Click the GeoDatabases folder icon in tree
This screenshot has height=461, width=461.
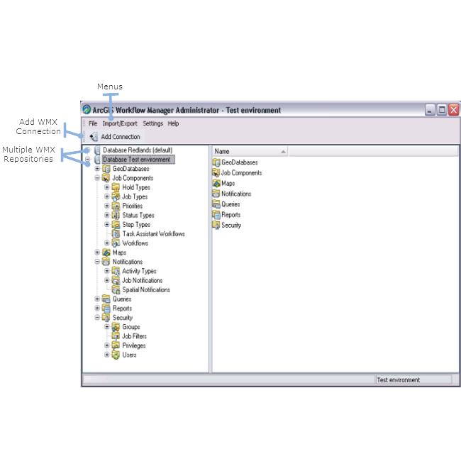[106, 169]
